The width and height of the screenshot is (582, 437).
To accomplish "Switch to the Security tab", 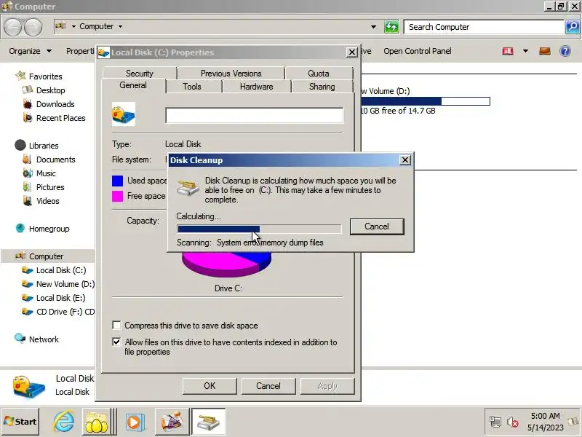I will pyautogui.click(x=140, y=73).
